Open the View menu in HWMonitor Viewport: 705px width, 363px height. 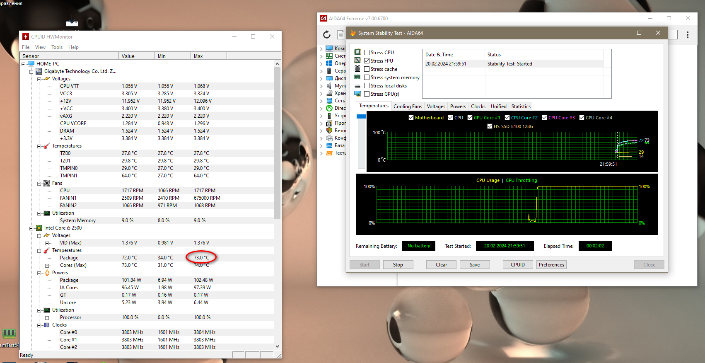[x=41, y=47]
